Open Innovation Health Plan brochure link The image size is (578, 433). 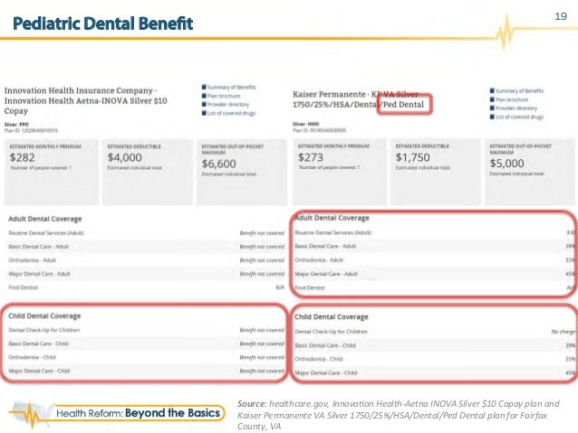point(224,96)
